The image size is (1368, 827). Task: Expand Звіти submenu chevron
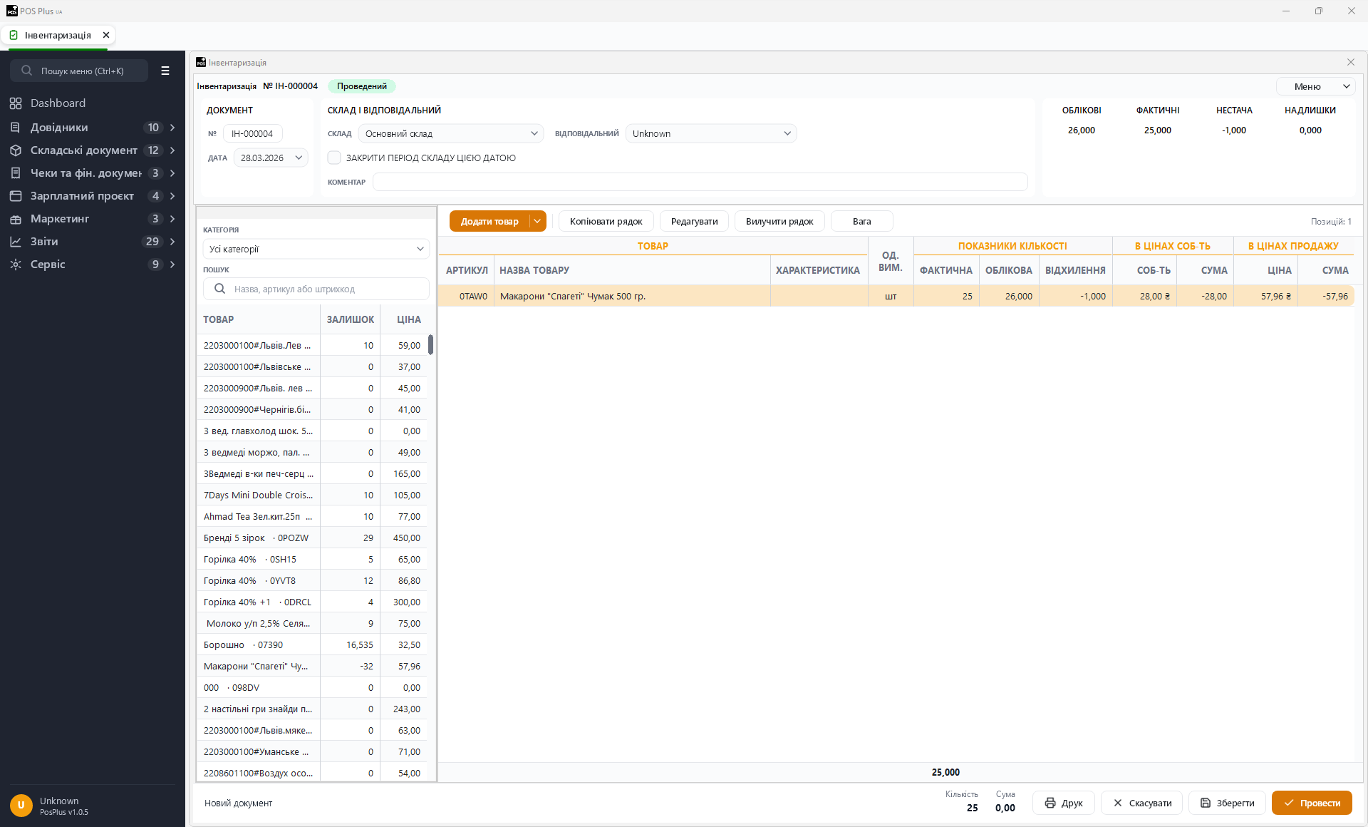tap(172, 242)
